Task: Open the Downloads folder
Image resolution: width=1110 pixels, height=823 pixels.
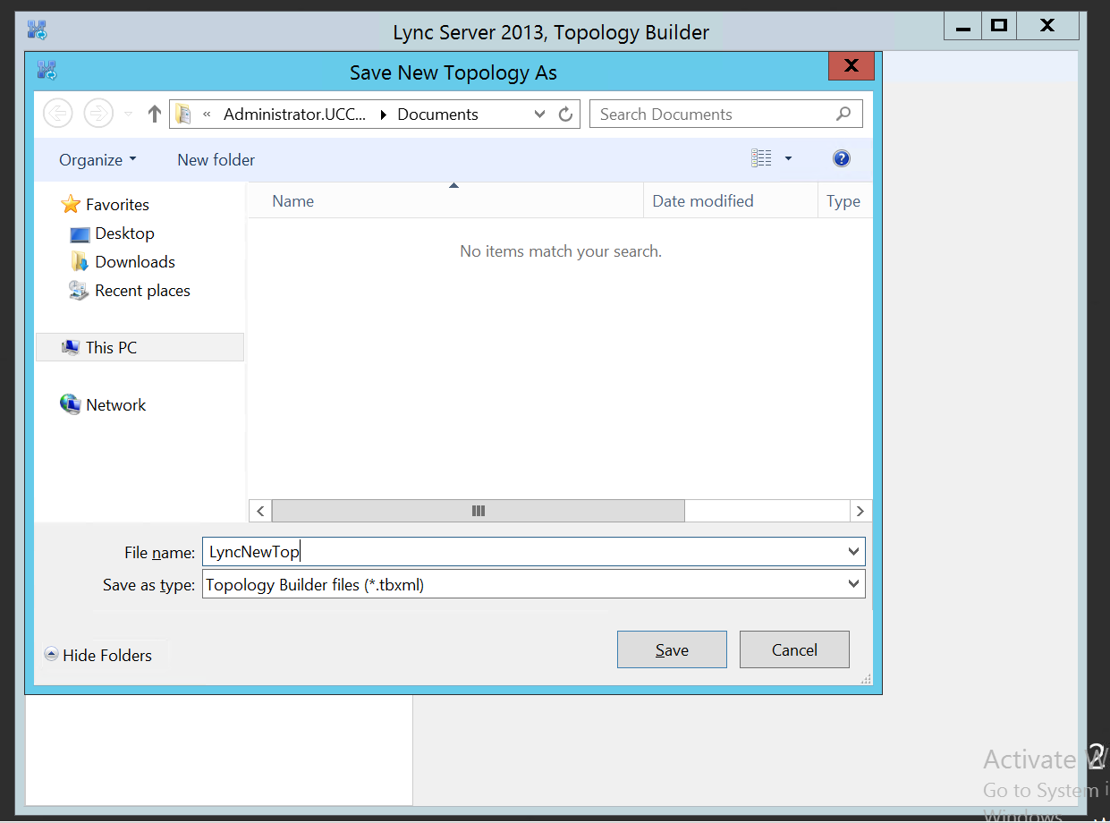Action: point(135,262)
